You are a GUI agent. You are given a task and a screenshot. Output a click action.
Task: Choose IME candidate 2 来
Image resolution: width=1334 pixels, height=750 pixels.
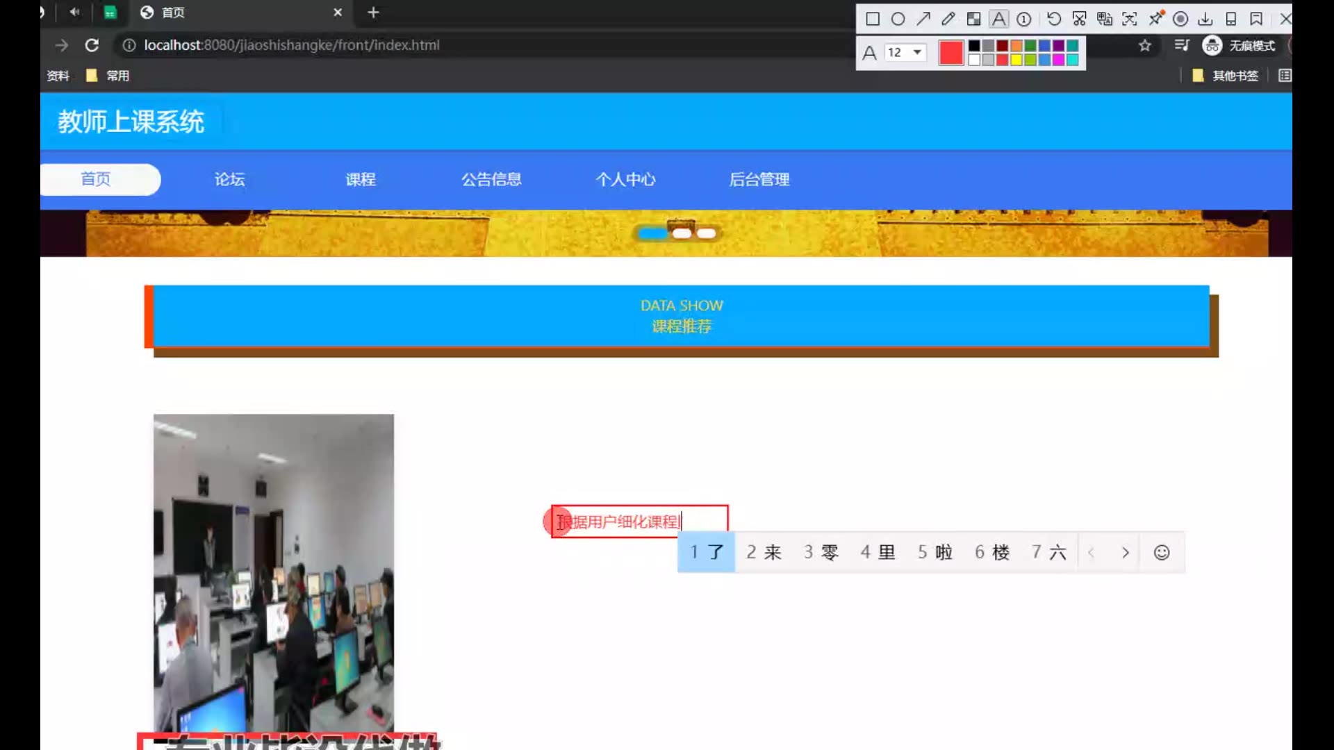click(764, 552)
